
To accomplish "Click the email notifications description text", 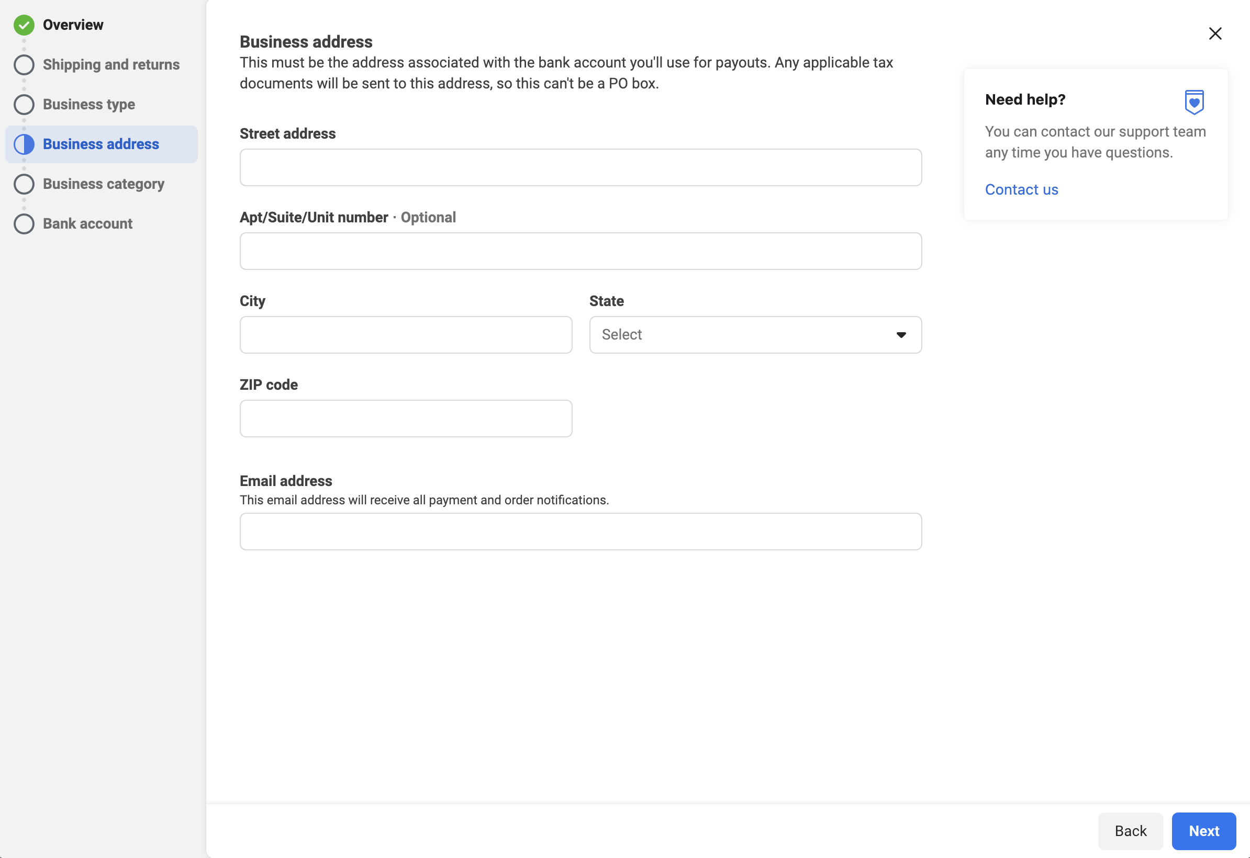I will pos(425,500).
